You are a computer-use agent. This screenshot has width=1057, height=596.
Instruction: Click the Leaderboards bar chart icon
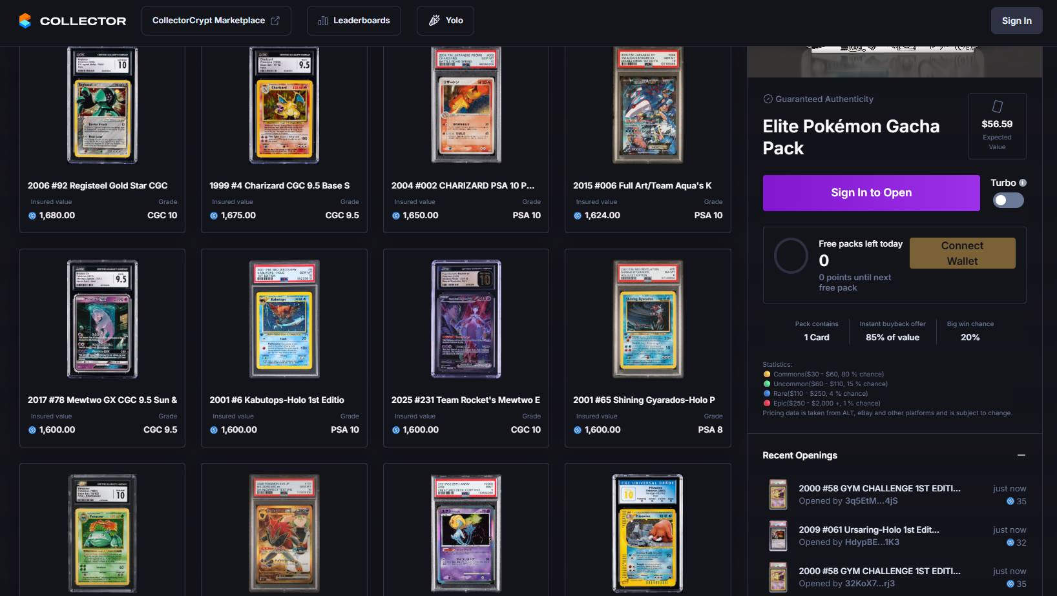(x=323, y=21)
